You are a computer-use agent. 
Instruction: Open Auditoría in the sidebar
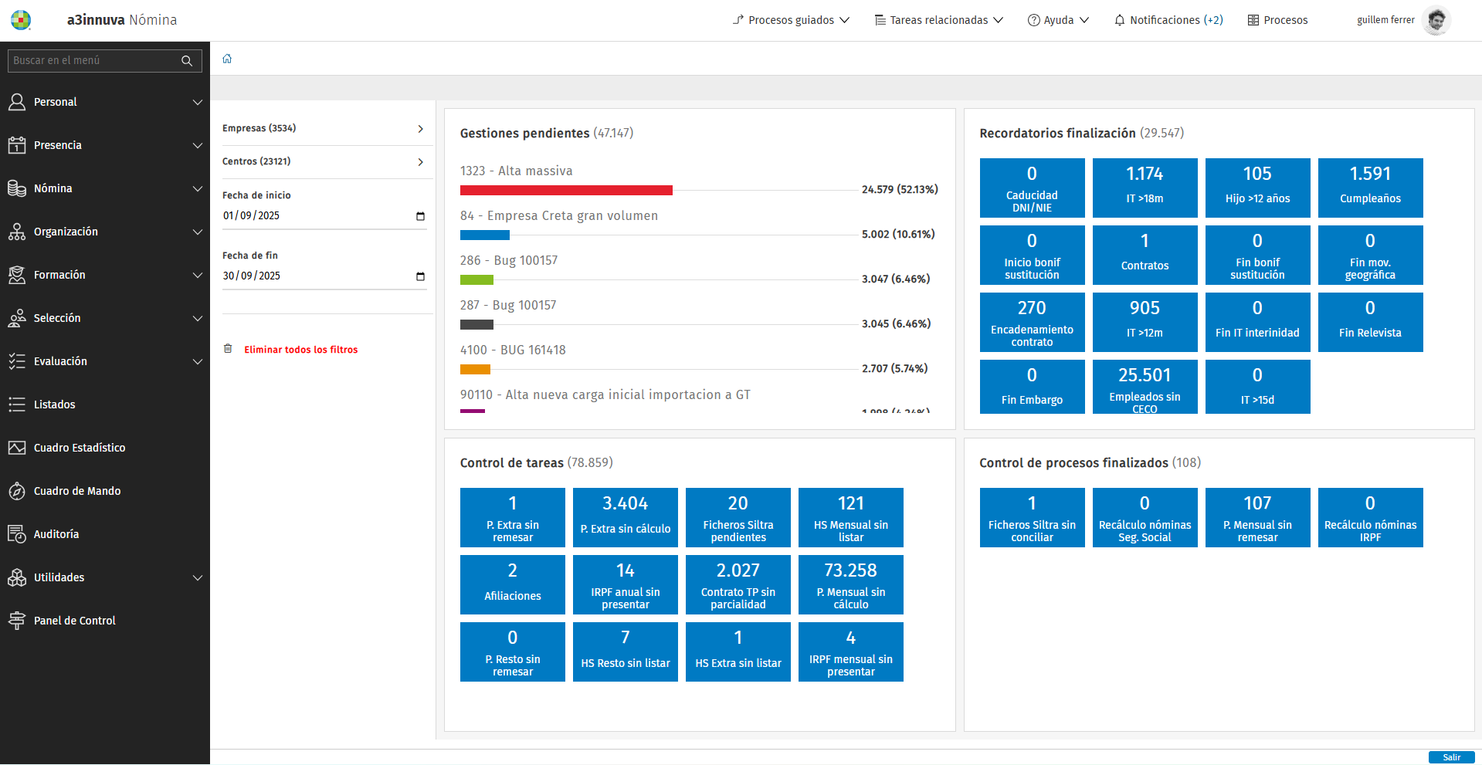56,534
